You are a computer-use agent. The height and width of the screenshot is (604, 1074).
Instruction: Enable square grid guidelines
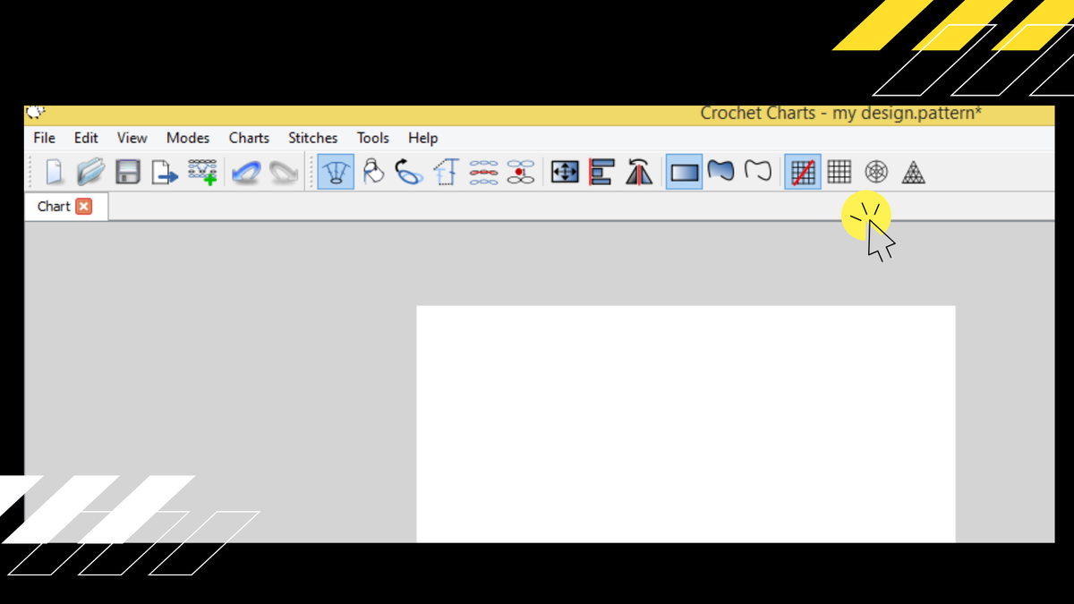click(x=839, y=172)
